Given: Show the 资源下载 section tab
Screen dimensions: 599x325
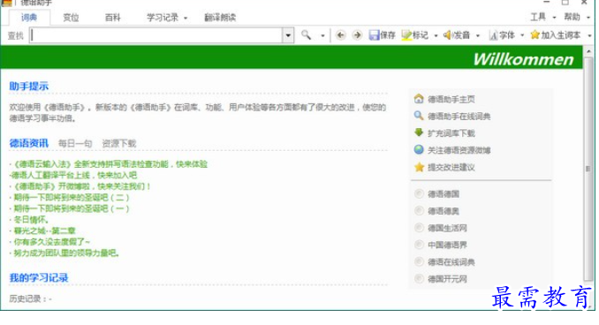Looking at the screenshot, I should [118, 144].
